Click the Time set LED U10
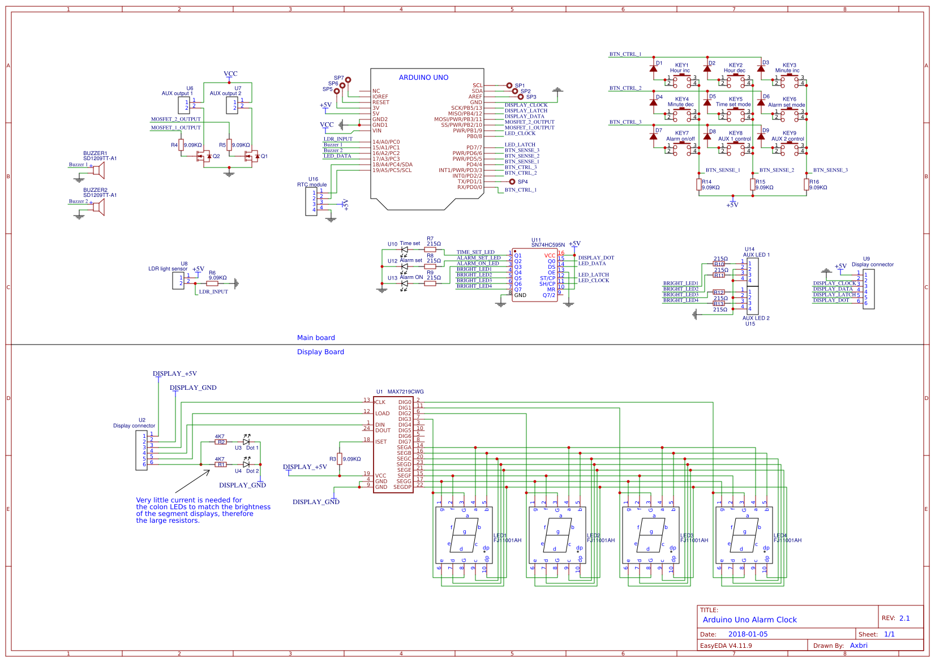The image size is (935, 662). pos(405,249)
